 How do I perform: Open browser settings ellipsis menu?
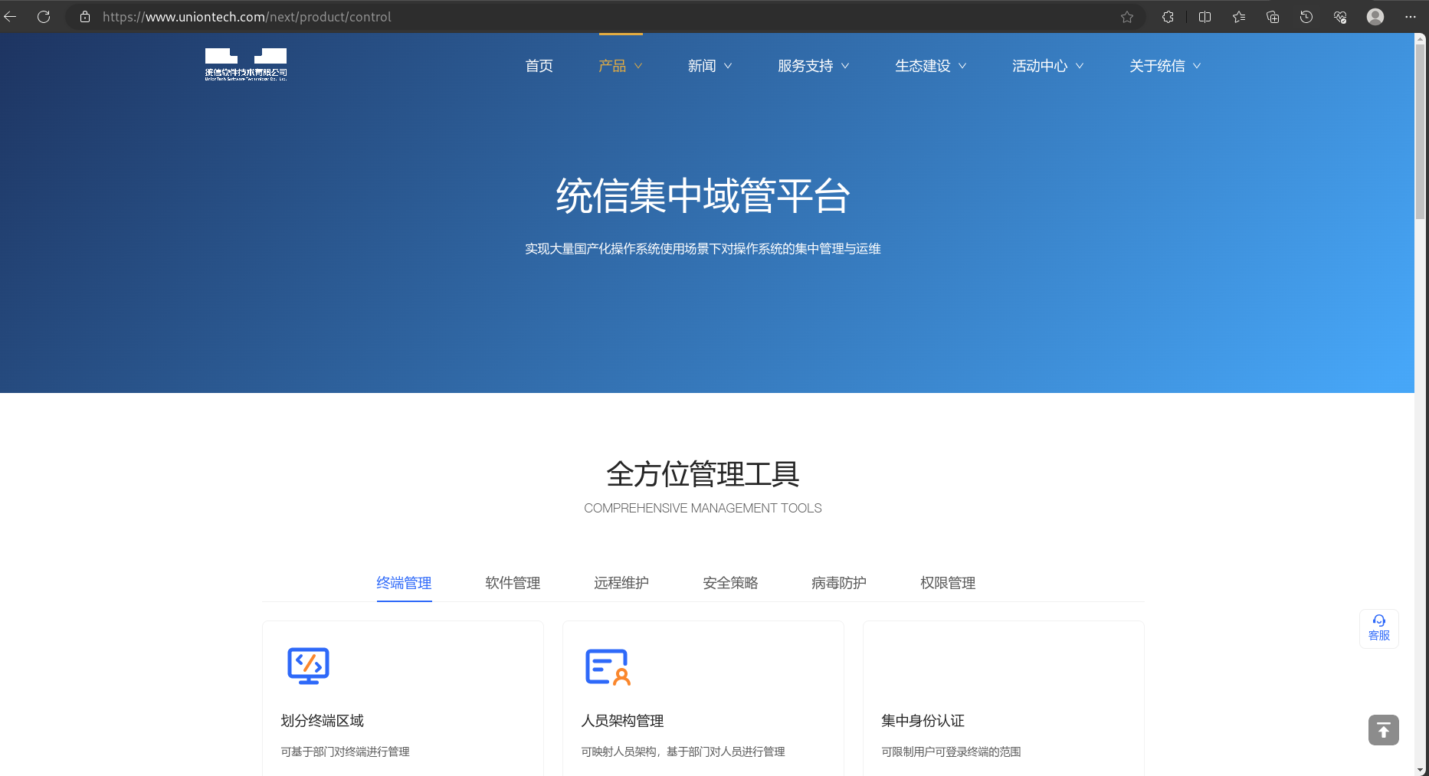[x=1411, y=17]
